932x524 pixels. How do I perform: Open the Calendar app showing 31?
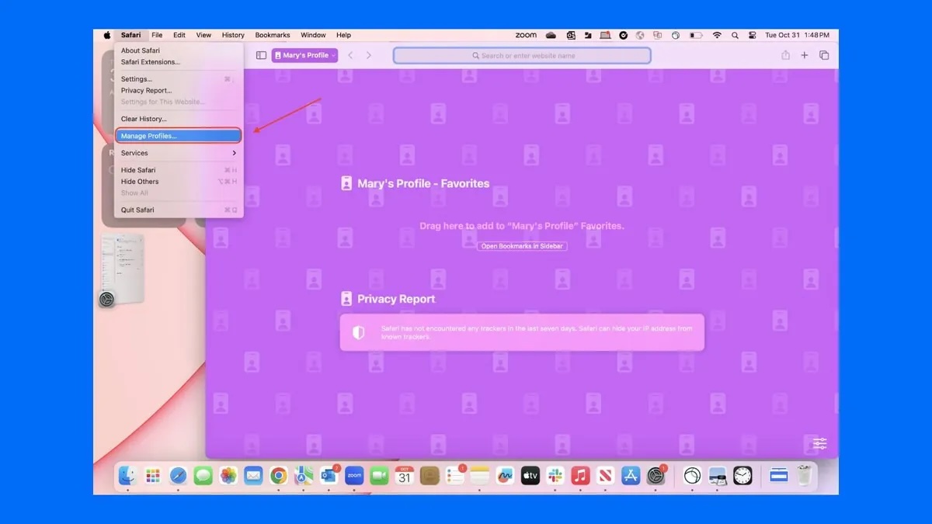(x=405, y=476)
